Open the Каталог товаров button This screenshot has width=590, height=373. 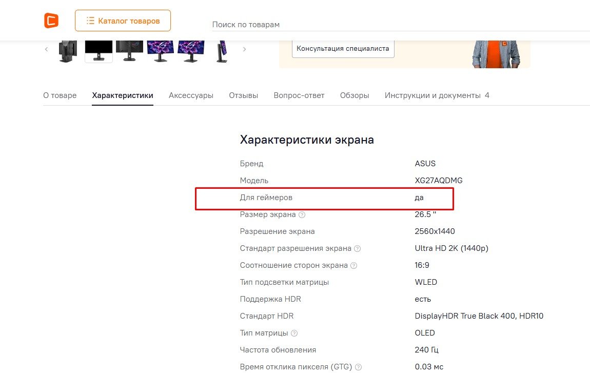click(x=123, y=21)
